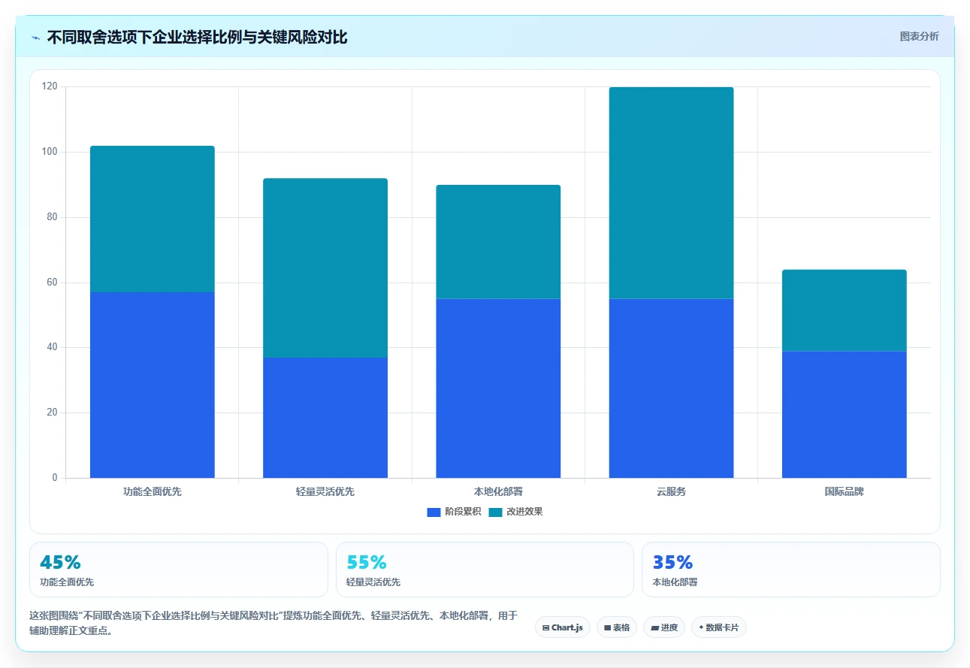Click the 云服务 x-axis label

click(671, 492)
